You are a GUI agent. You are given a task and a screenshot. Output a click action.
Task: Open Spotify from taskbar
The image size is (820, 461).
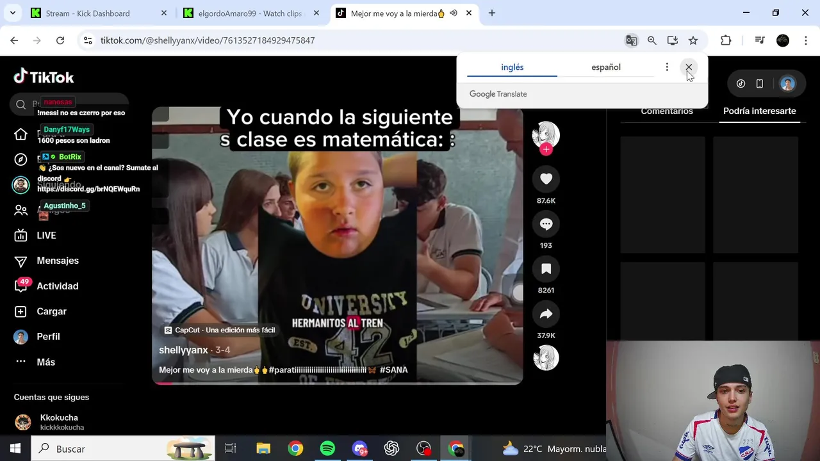(x=327, y=449)
